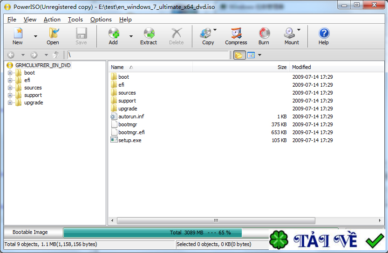Click the 653 KB size cell
388x253 pixels.
pyautogui.click(x=279, y=132)
